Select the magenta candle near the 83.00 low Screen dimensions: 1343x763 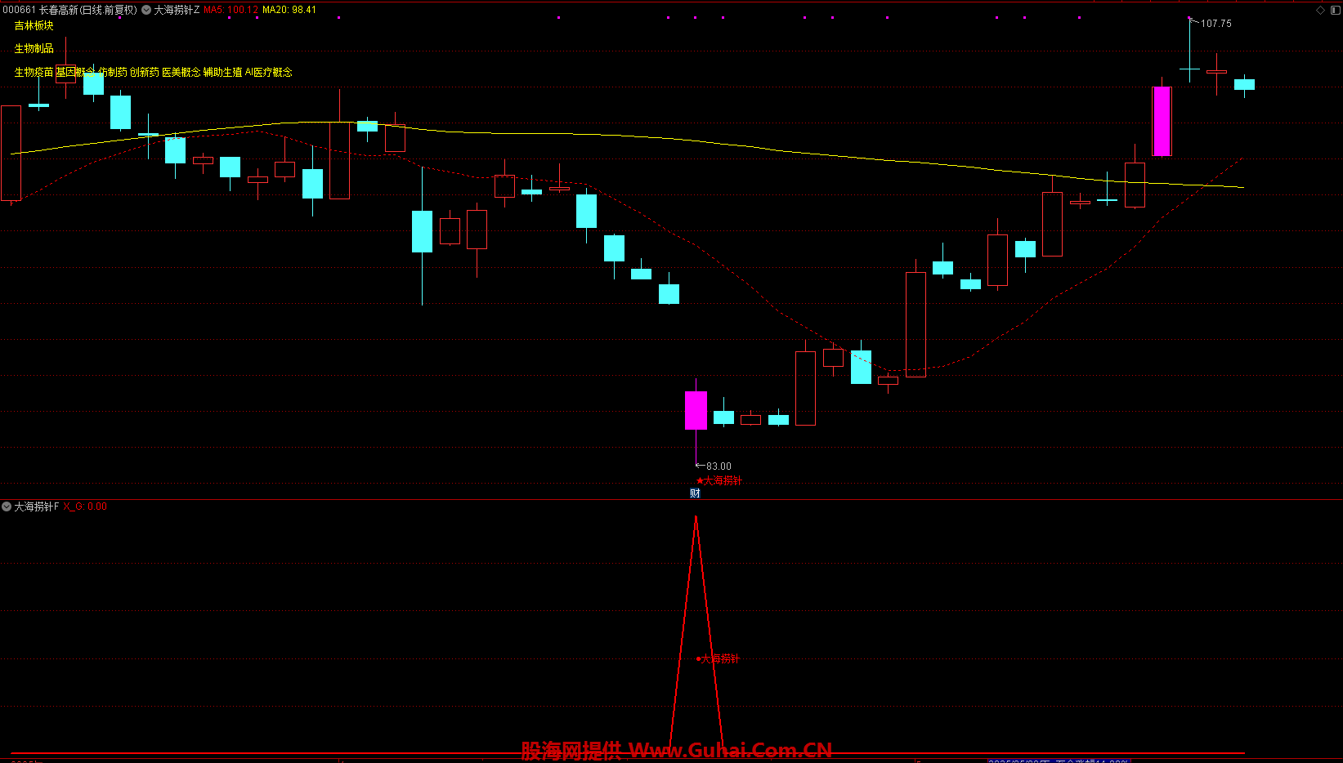point(696,410)
